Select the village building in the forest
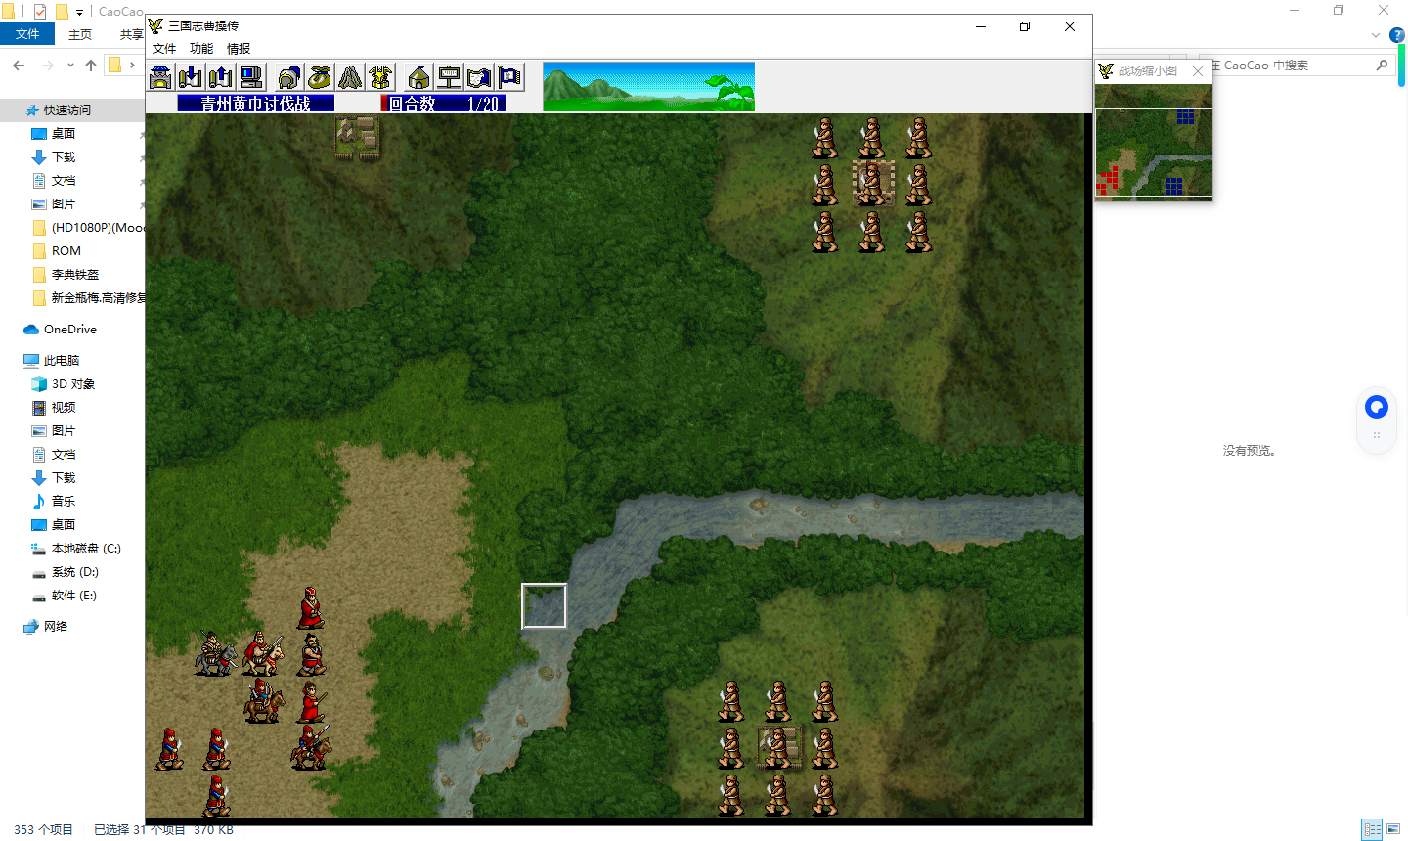 coord(357,138)
